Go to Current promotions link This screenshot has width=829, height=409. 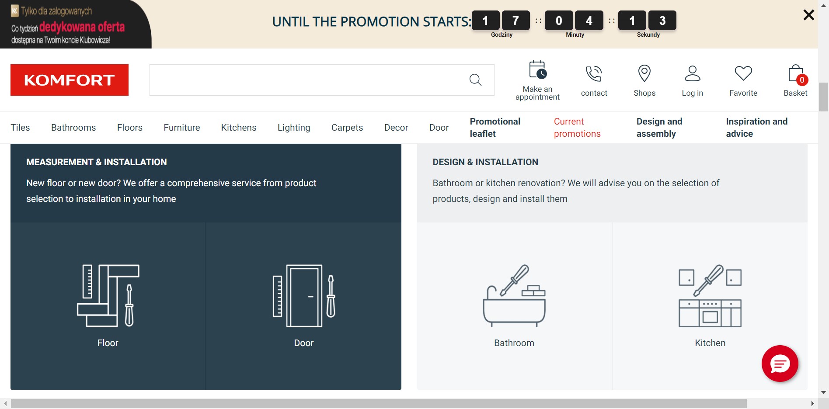[x=577, y=128]
